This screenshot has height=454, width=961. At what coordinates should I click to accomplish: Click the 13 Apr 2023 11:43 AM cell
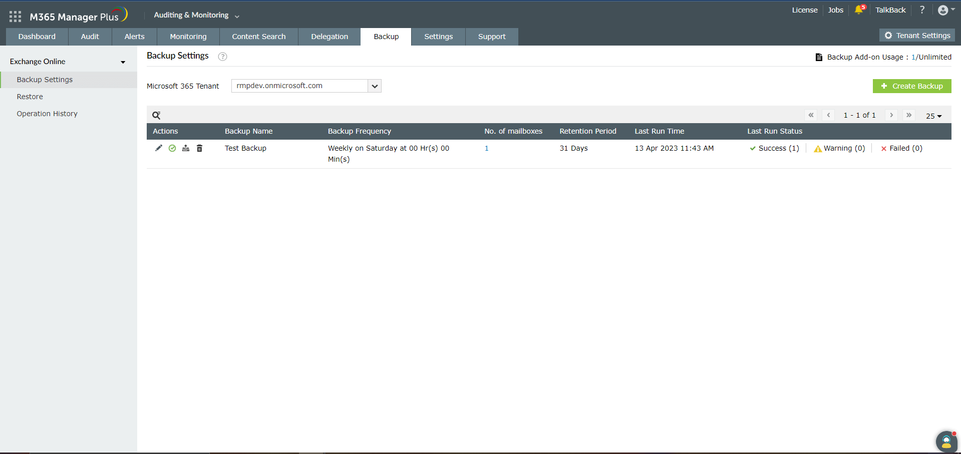tap(675, 148)
